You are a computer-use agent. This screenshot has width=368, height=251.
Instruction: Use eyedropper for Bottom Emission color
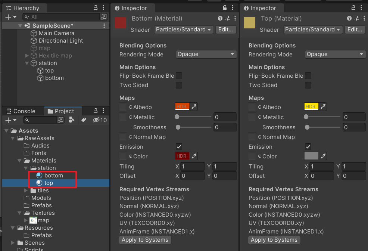(x=194, y=156)
